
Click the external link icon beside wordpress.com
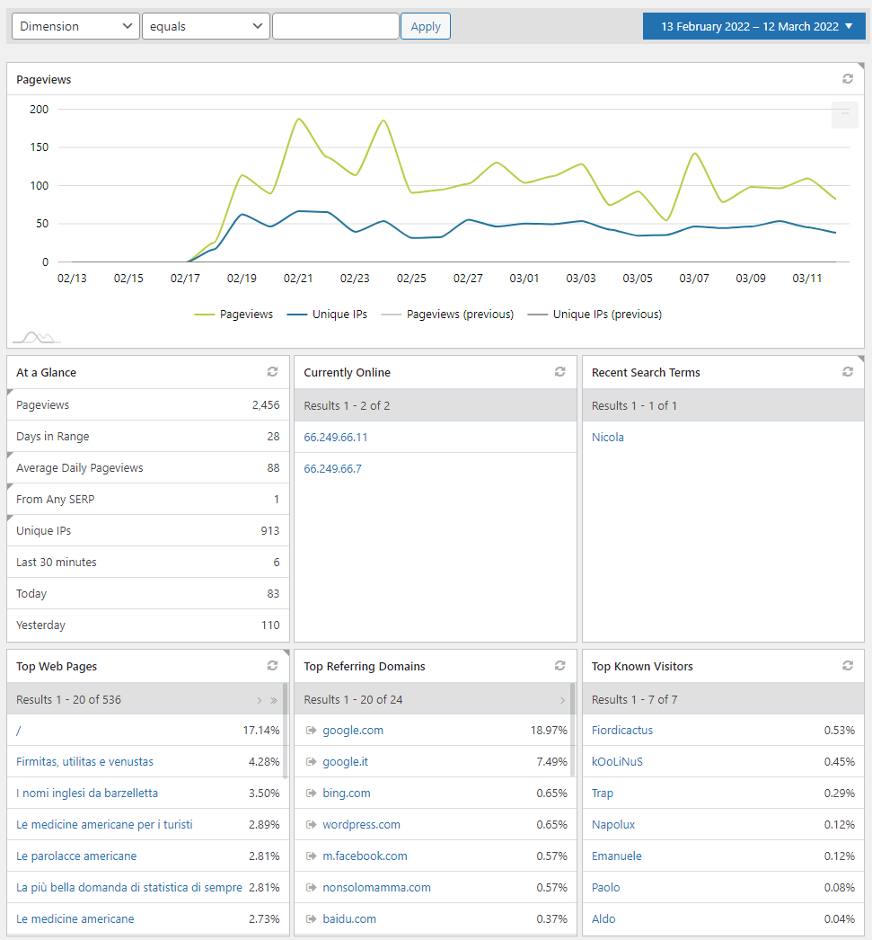tap(309, 824)
